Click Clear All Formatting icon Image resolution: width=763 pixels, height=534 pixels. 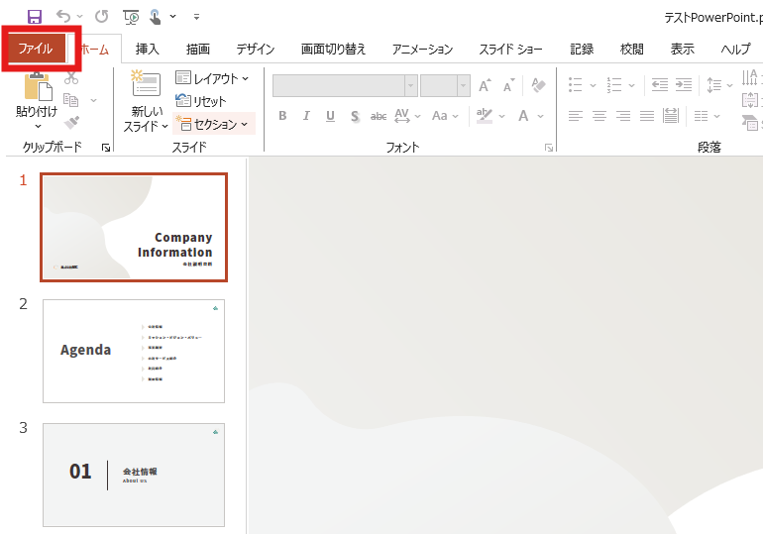point(539,85)
